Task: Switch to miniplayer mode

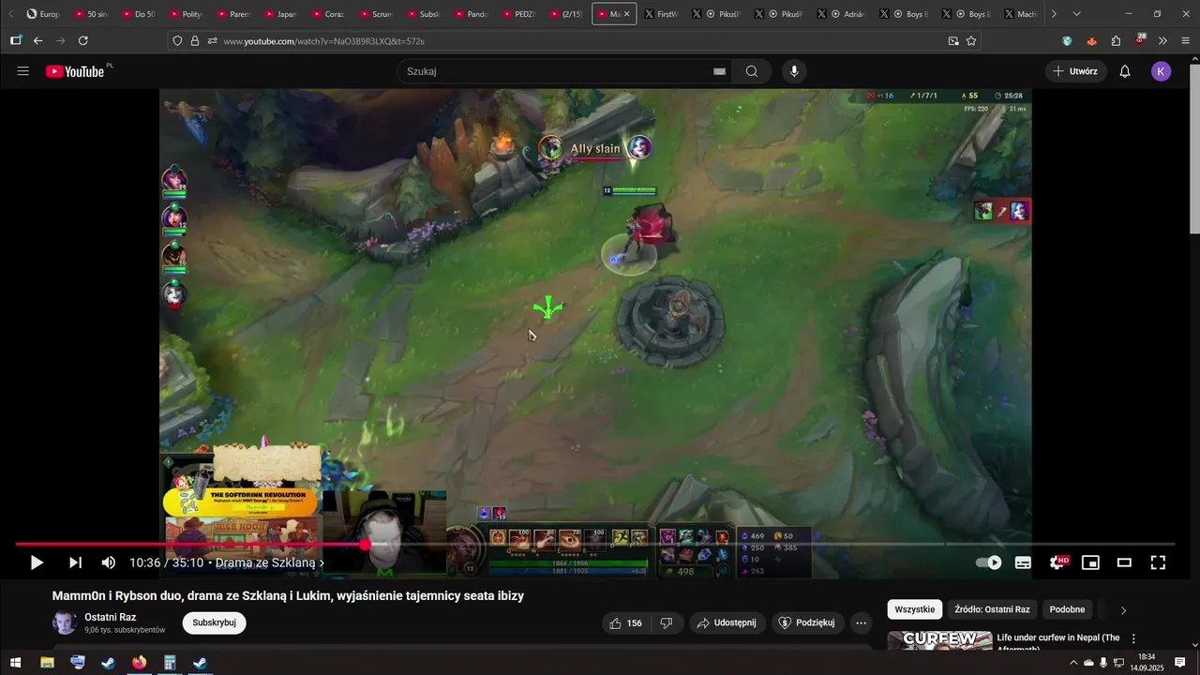Action: click(x=1090, y=562)
